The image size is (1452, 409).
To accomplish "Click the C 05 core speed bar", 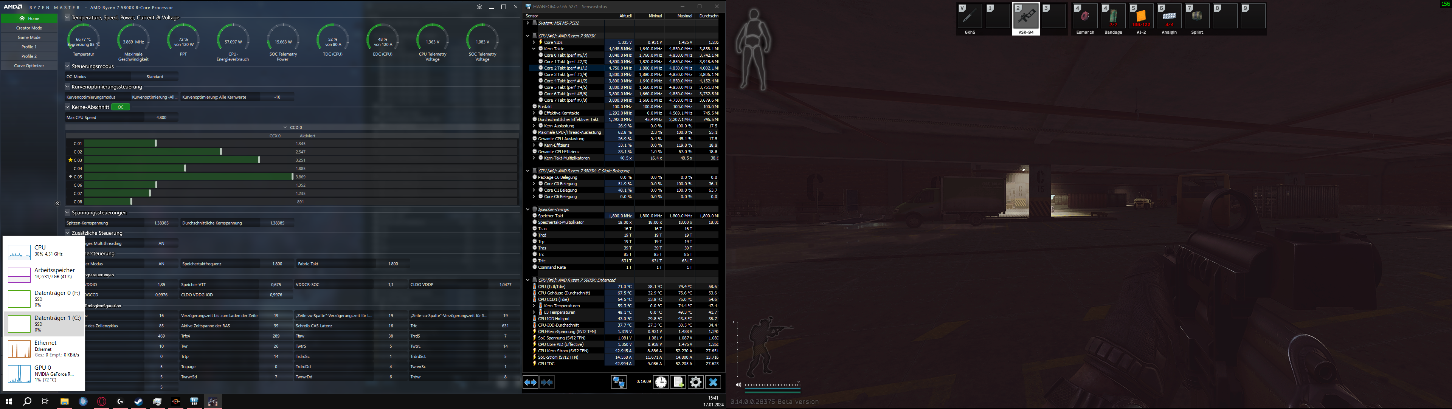I will (189, 177).
